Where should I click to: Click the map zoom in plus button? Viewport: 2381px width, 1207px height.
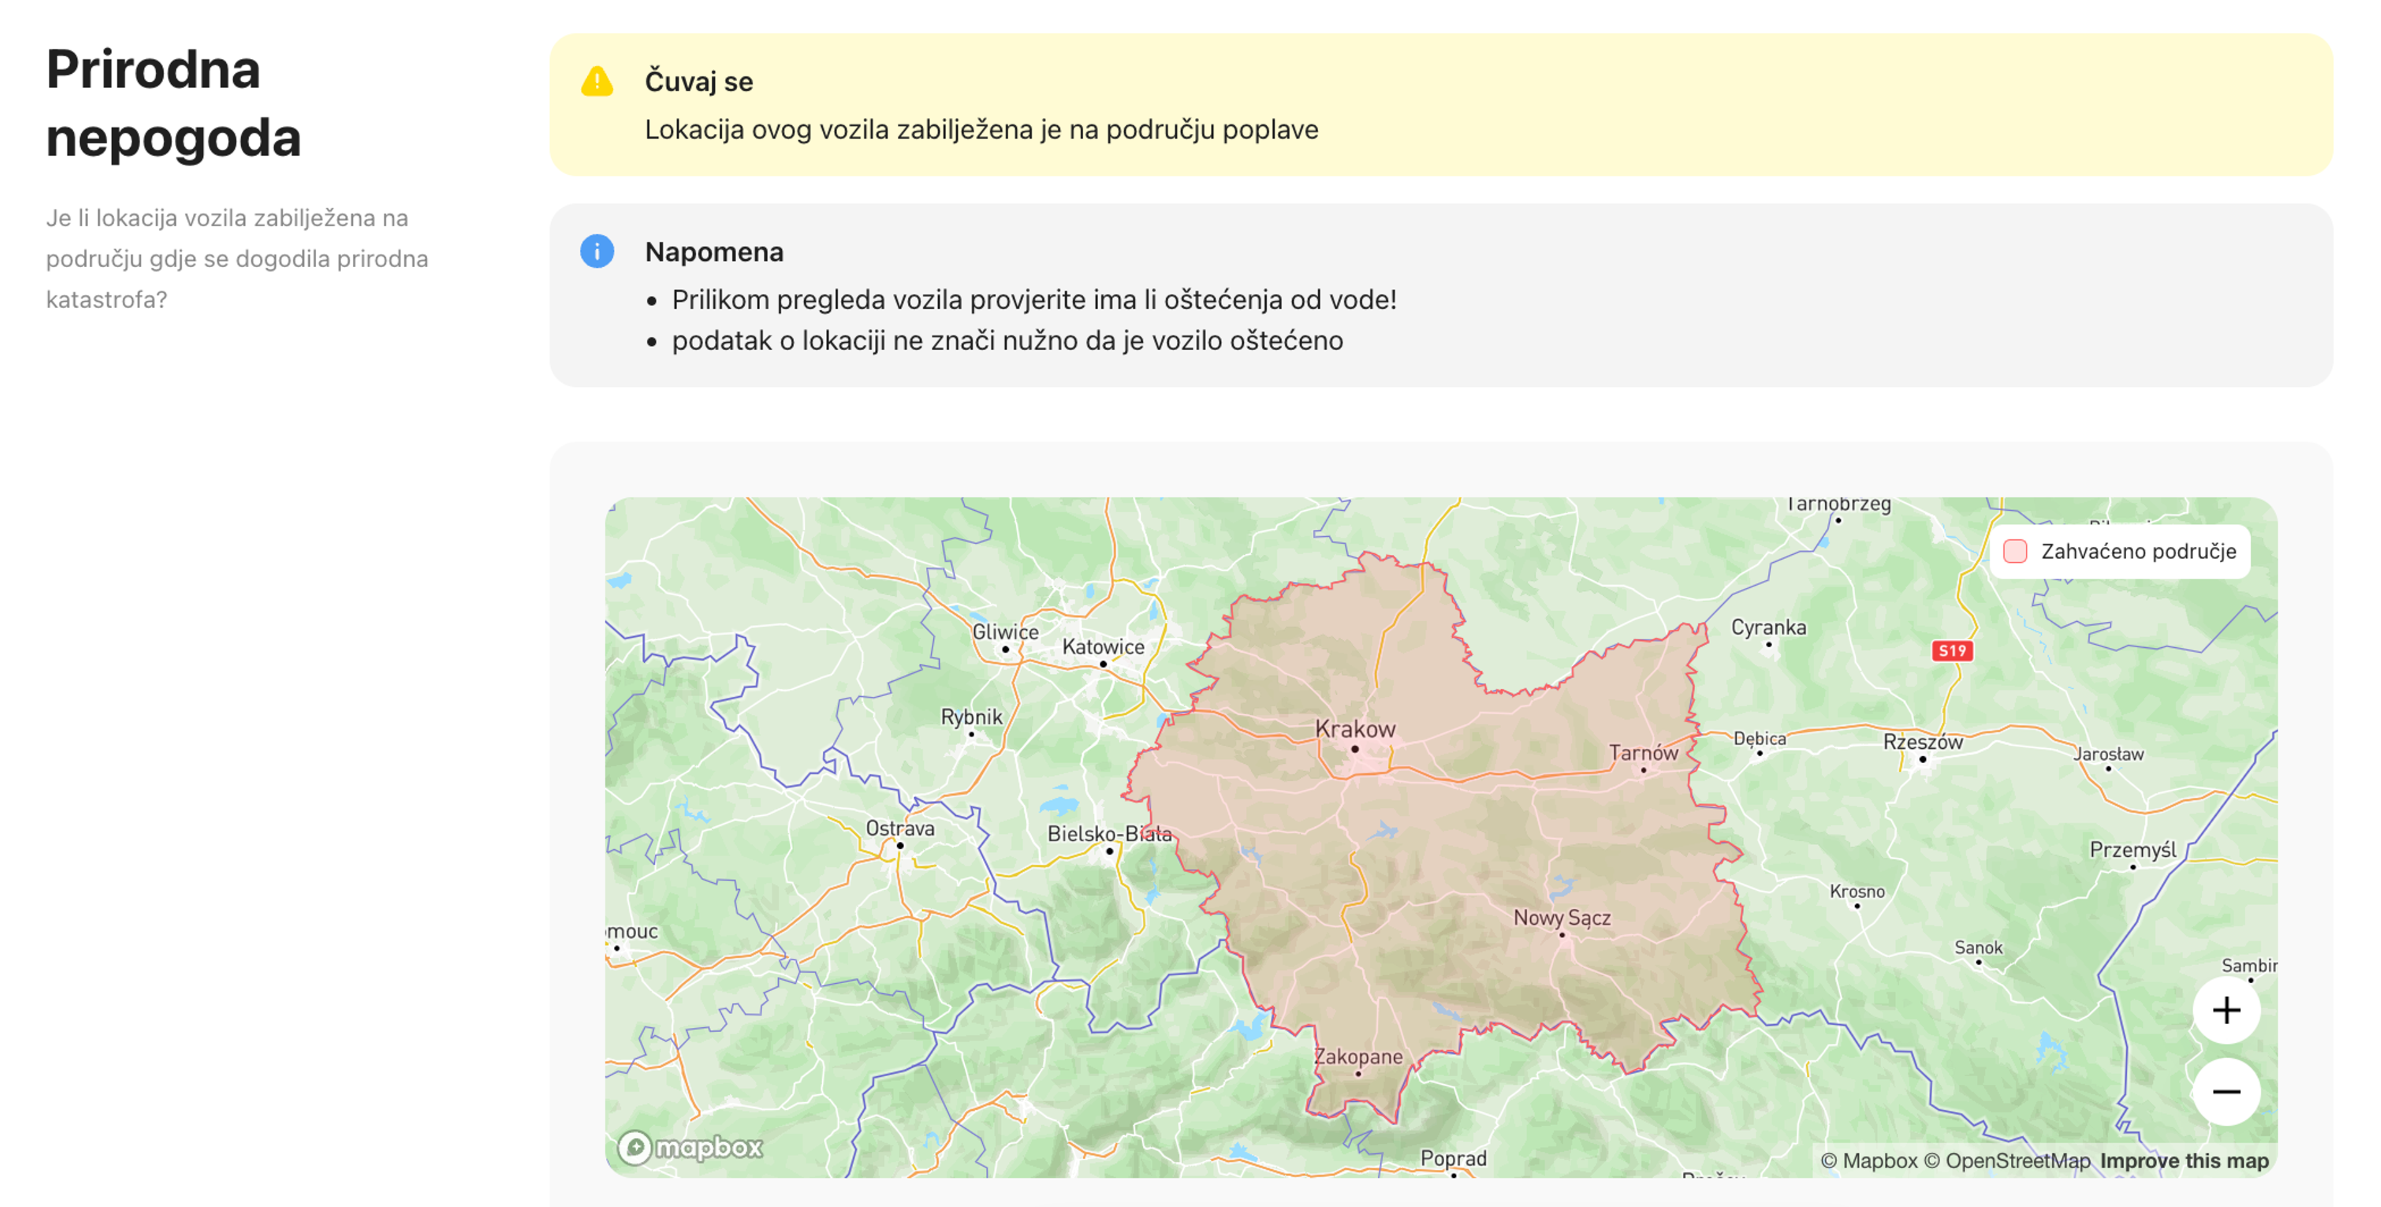click(x=2226, y=1010)
